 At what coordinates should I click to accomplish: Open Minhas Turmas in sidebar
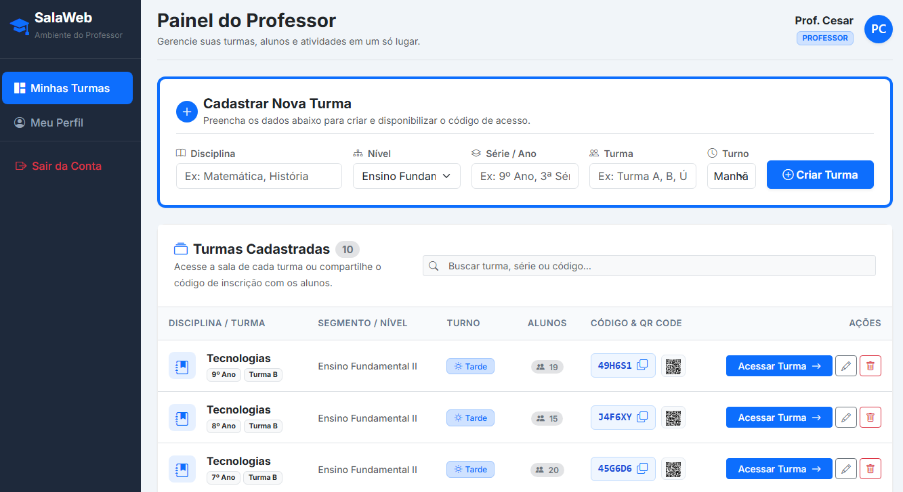pos(67,88)
